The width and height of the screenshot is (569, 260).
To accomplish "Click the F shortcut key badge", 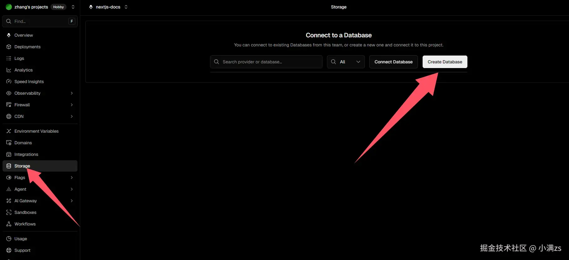I will pyautogui.click(x=72, y=21).
